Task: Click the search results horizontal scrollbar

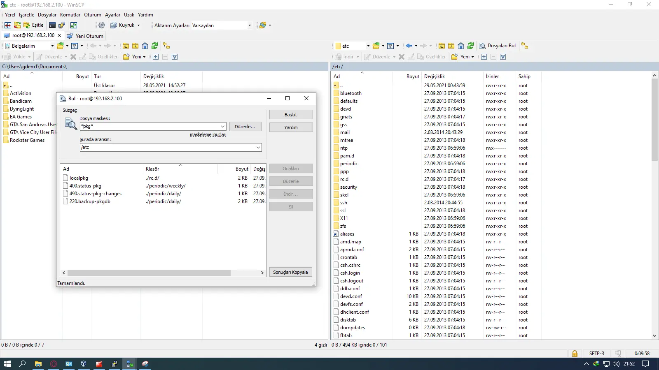Action: [x=149, y=273]
